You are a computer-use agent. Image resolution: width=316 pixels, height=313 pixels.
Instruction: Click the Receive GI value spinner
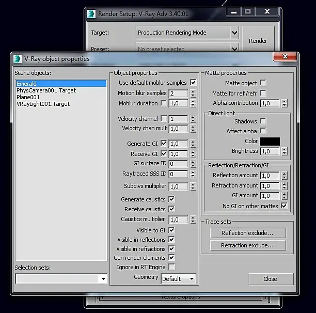pos(193,154)
